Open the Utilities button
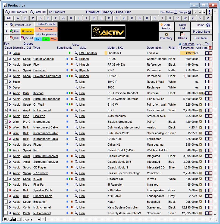220x224 pixels. click(183, 36)
